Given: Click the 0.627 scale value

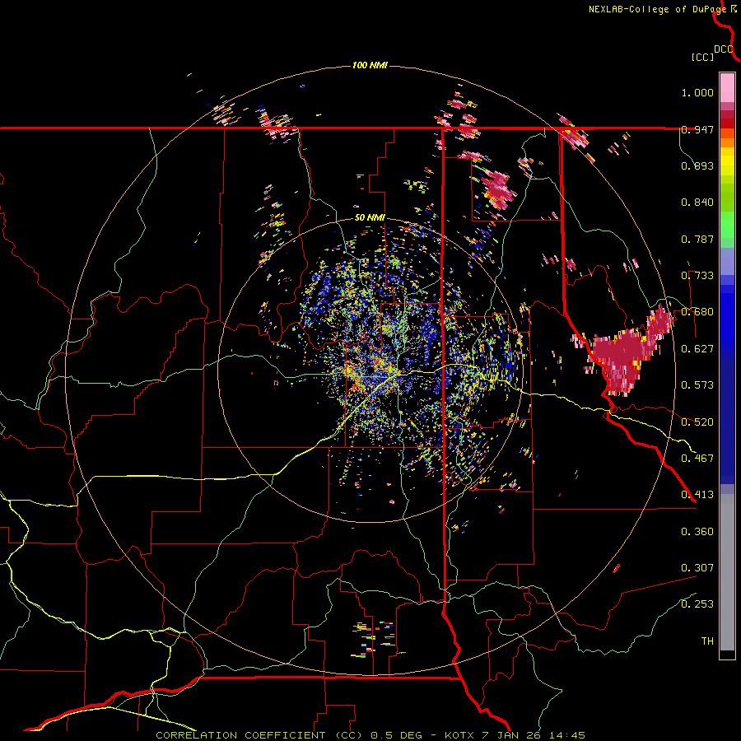Looking at the screenshot, I should [697, 349].
